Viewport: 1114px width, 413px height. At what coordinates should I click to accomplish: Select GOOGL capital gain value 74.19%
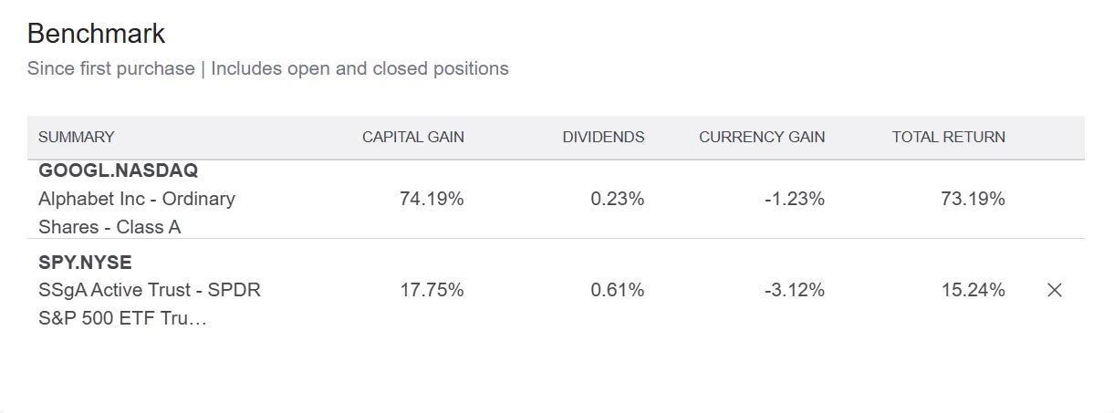(432, 199)
